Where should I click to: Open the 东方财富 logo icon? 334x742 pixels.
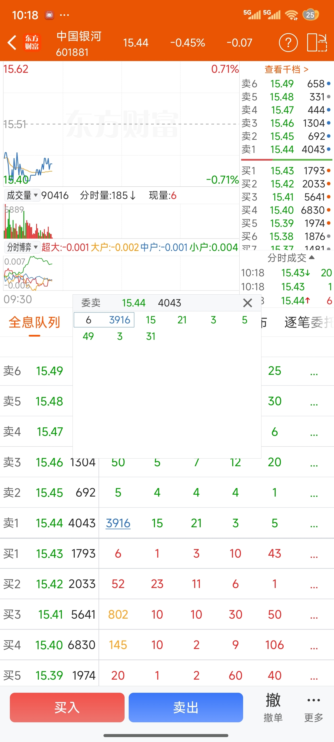pos(32,43)
